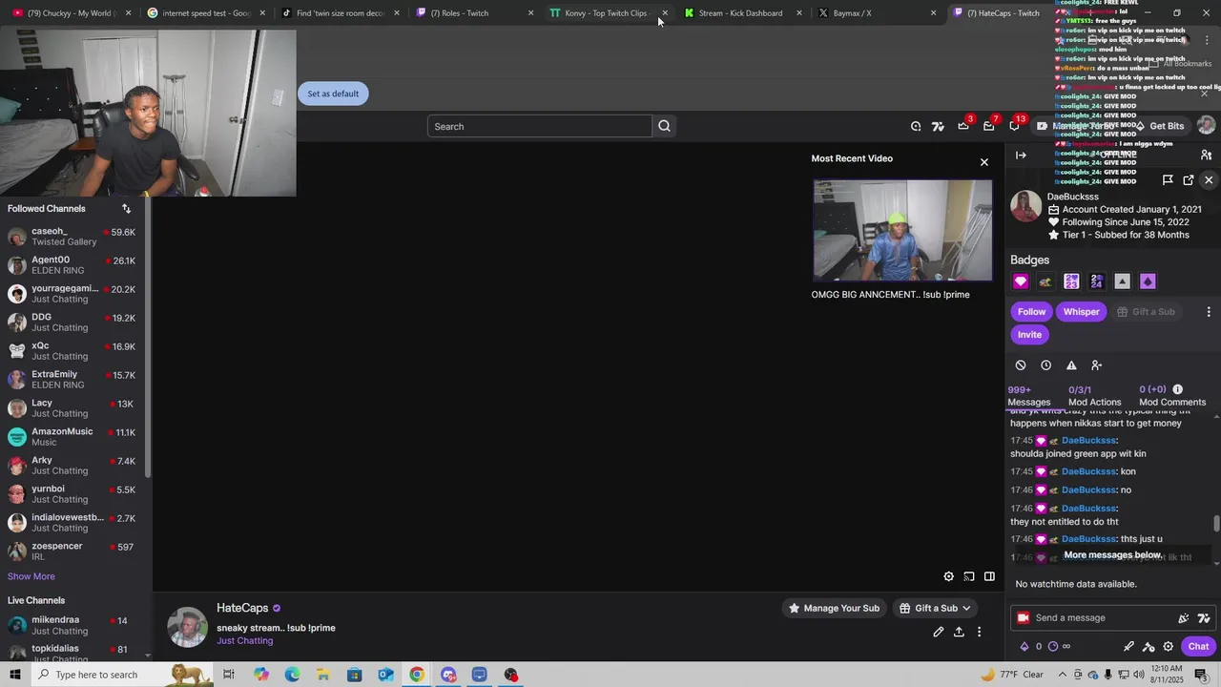Open caseoh_ channel in sidebar
The height and width of the screenshot is (687, 1221).
click(x=72, y=237)
